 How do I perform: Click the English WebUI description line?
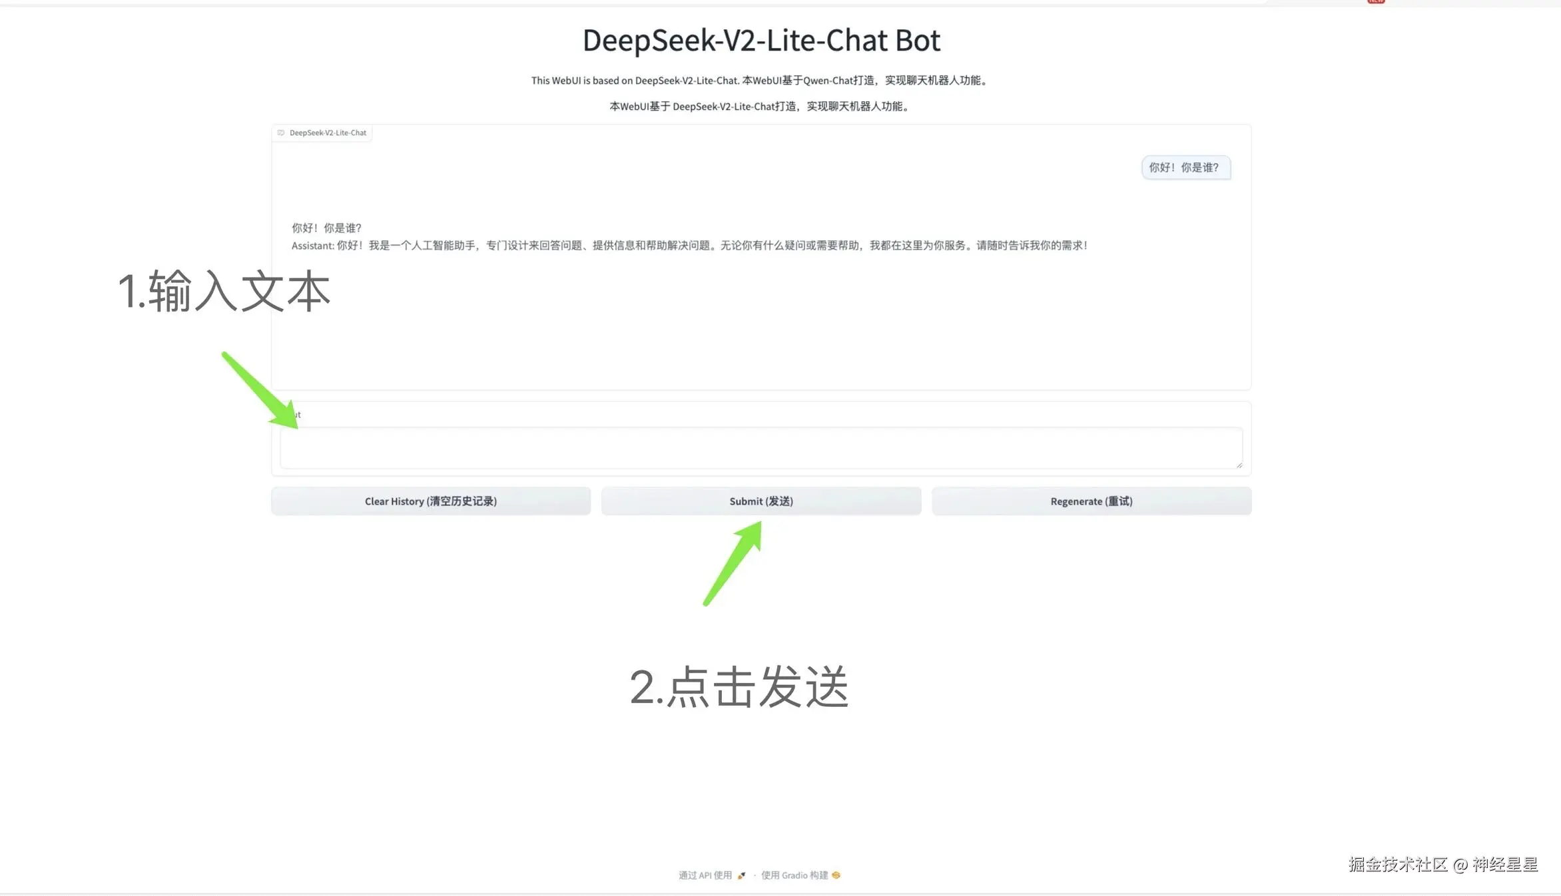click(x=761, y=80)
